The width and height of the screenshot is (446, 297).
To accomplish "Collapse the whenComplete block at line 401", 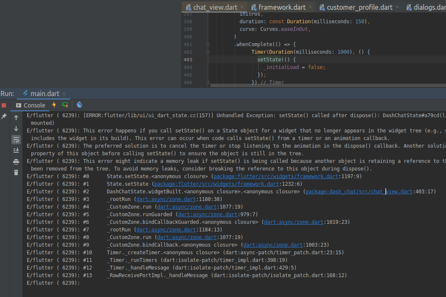I will click(207, 44).
